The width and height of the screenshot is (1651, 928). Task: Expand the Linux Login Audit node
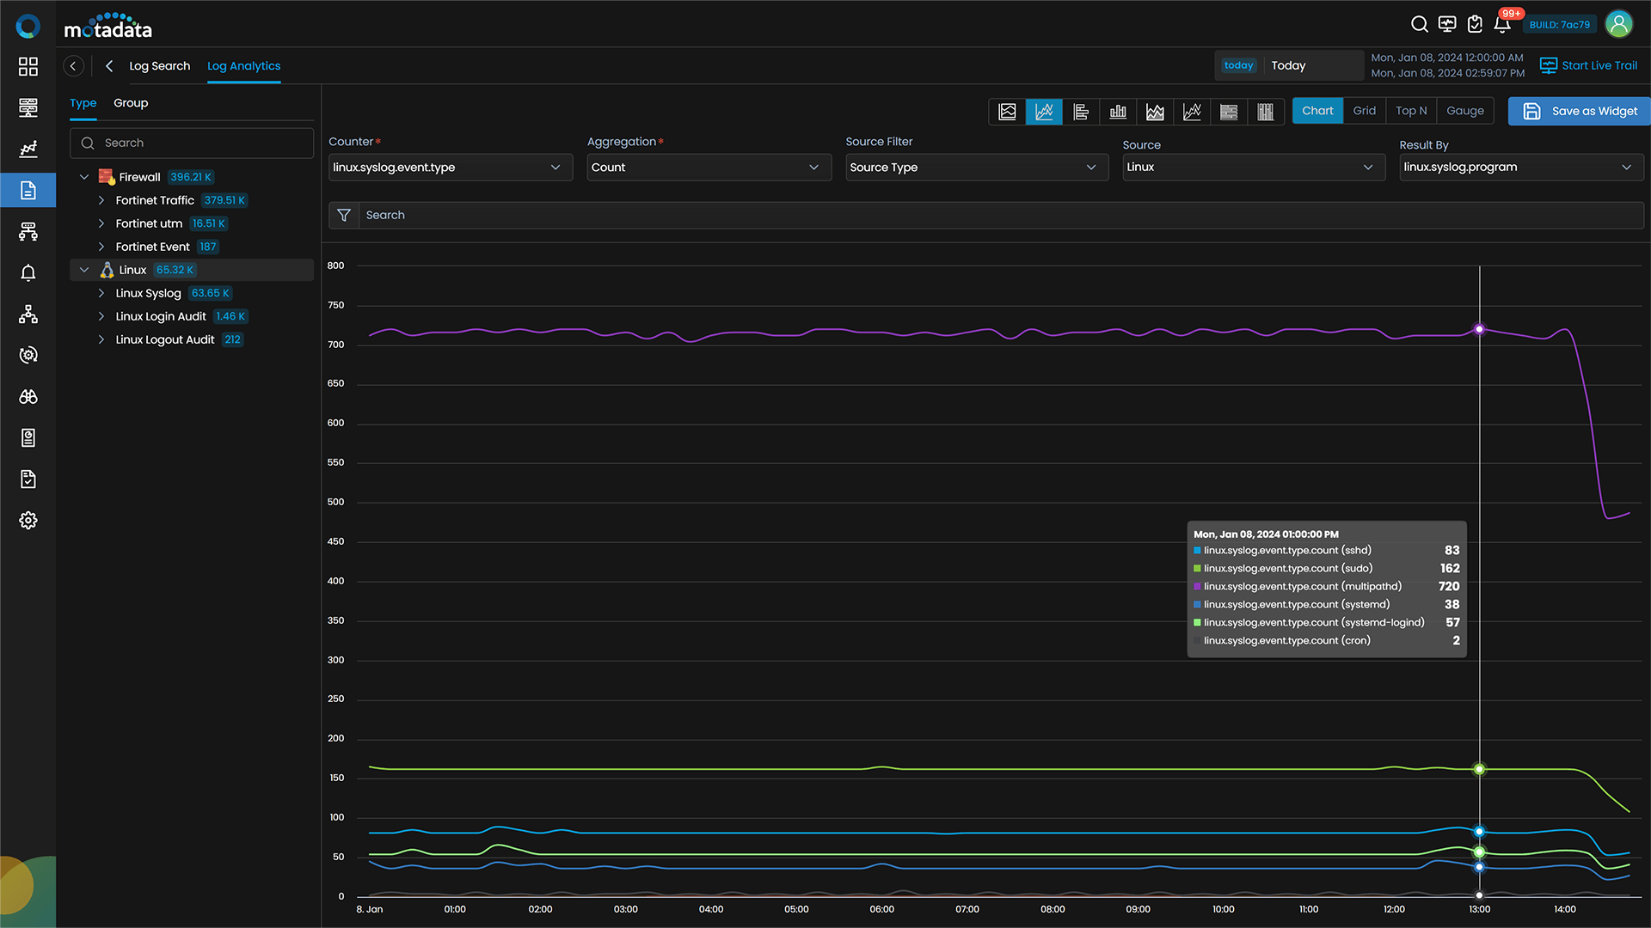click(101, 316)
